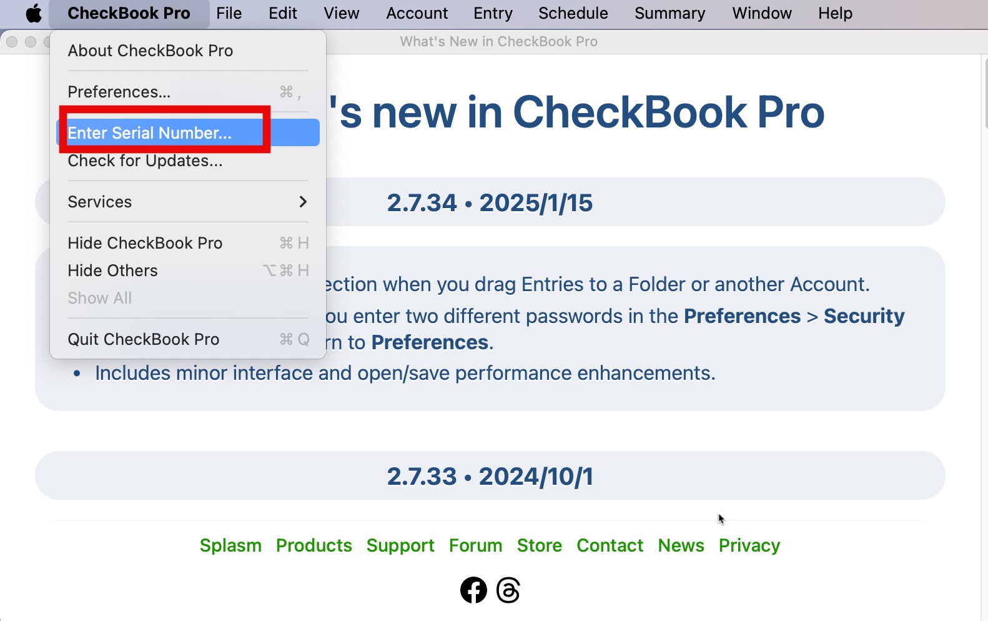Viewport: 988px width, 621px height.
Task: Select Hide Others menu item
Action: [112, 271]
